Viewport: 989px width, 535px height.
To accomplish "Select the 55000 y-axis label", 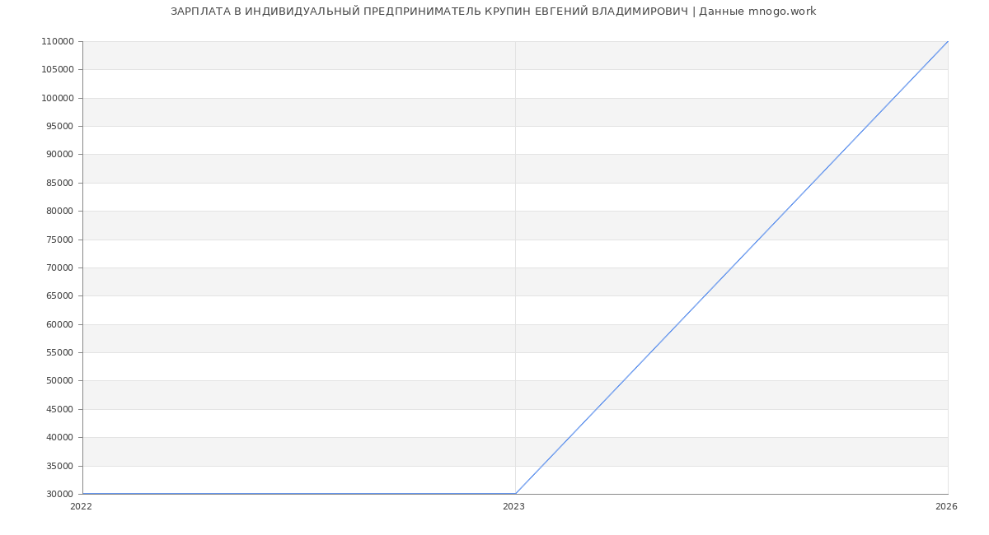I will (59, 353).
